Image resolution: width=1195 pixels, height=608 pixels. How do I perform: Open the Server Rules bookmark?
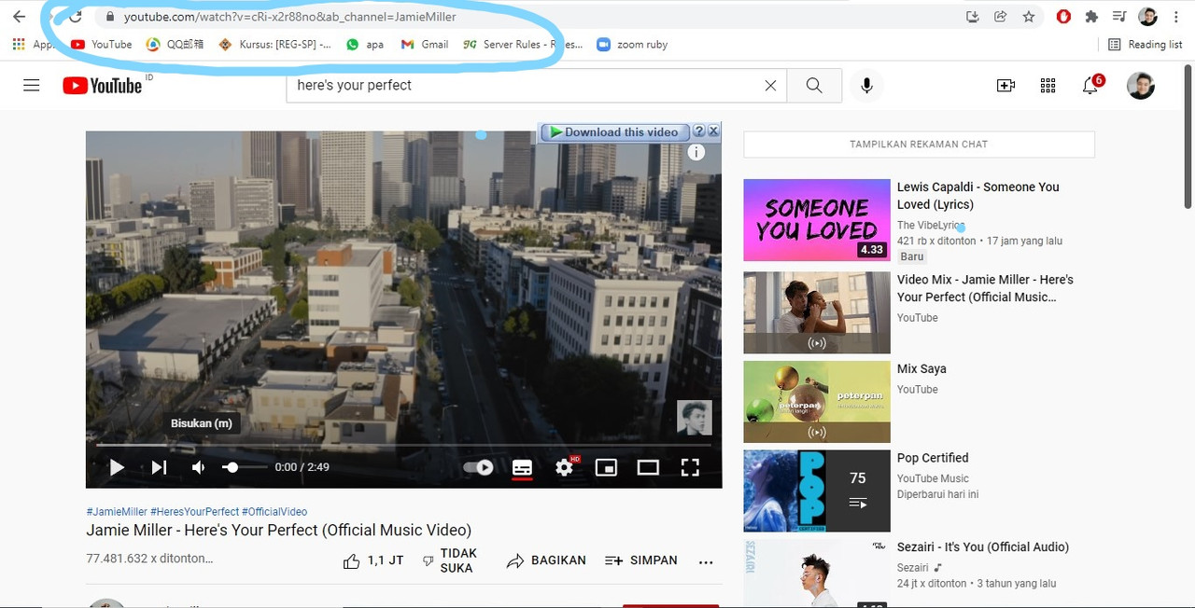[x=523, y=44]
